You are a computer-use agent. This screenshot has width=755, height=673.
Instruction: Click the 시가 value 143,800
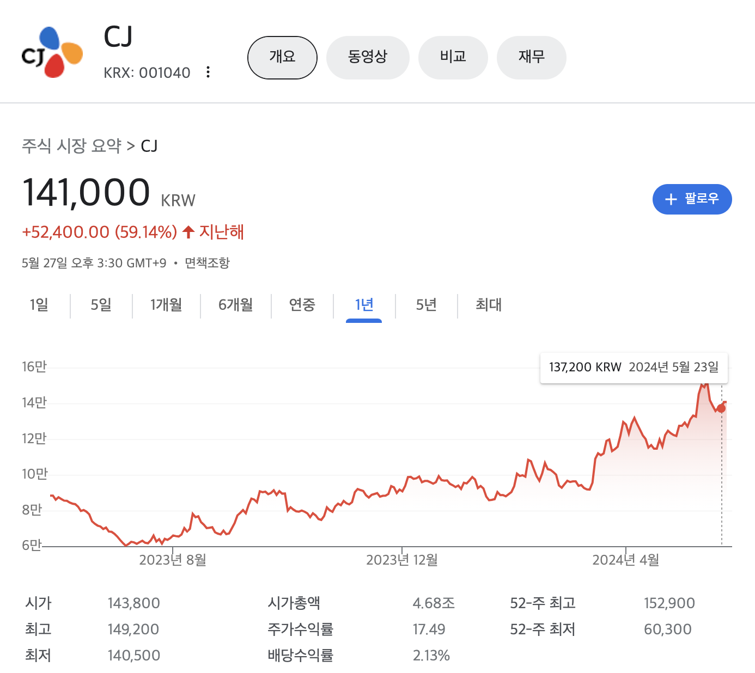[134, 603]
